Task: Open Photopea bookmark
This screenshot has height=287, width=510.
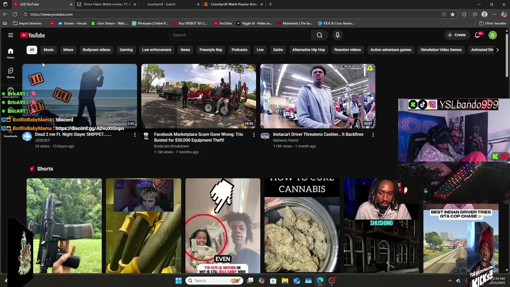Action: click(x=150, y=24)
